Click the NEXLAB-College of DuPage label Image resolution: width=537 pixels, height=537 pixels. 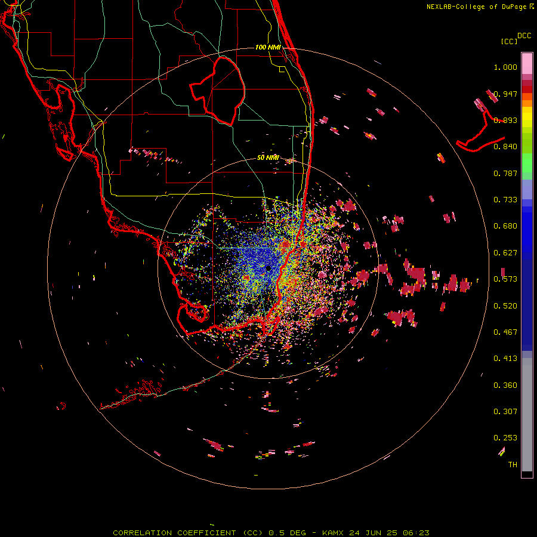pos(476,7)
